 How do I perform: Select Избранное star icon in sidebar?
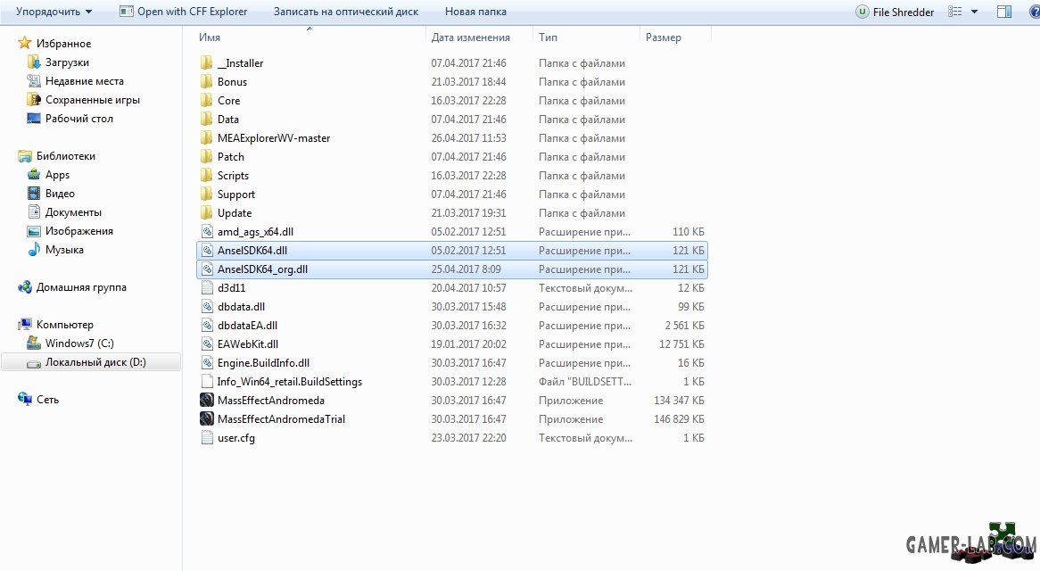(25, 43)
